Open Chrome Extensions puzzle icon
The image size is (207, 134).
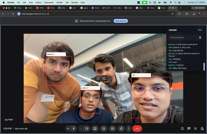click(x=179, y=14)
